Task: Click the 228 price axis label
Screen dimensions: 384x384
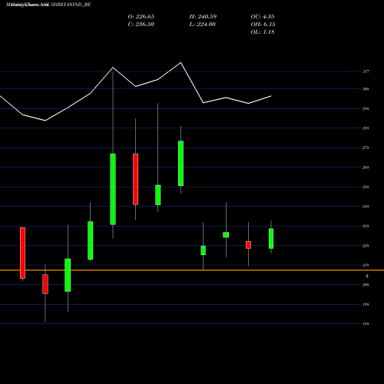Action: pyautogui.click(x=366, y=246)
